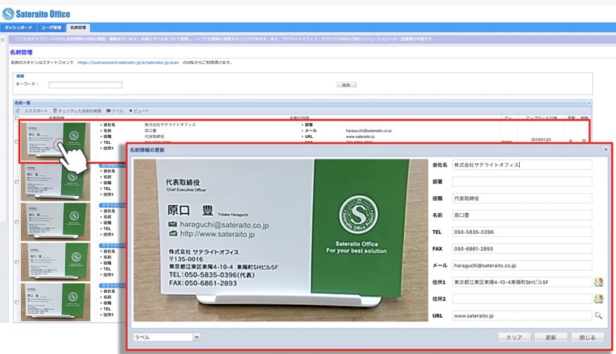The image size is (616, 354).
Task: Click into the 会社名 field
Action: pos(522,165)
